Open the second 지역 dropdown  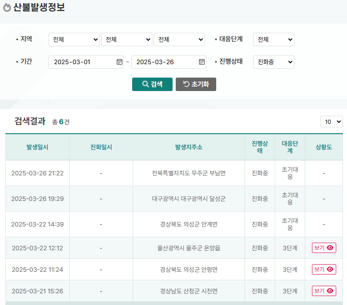point(127,39)
